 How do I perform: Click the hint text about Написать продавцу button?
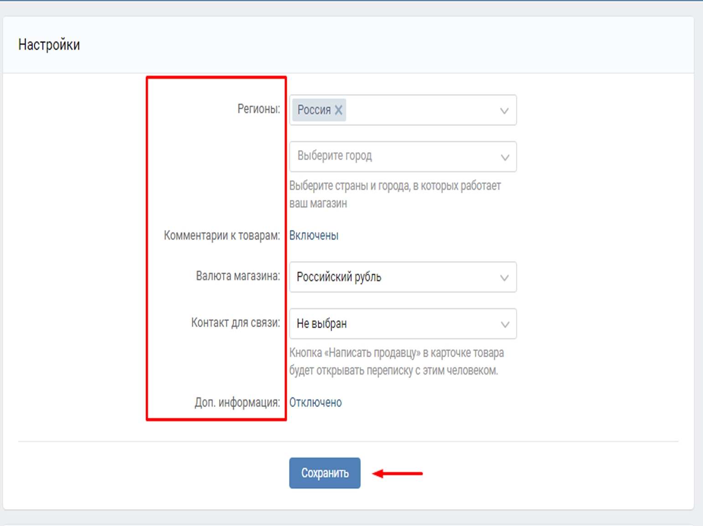396,361
